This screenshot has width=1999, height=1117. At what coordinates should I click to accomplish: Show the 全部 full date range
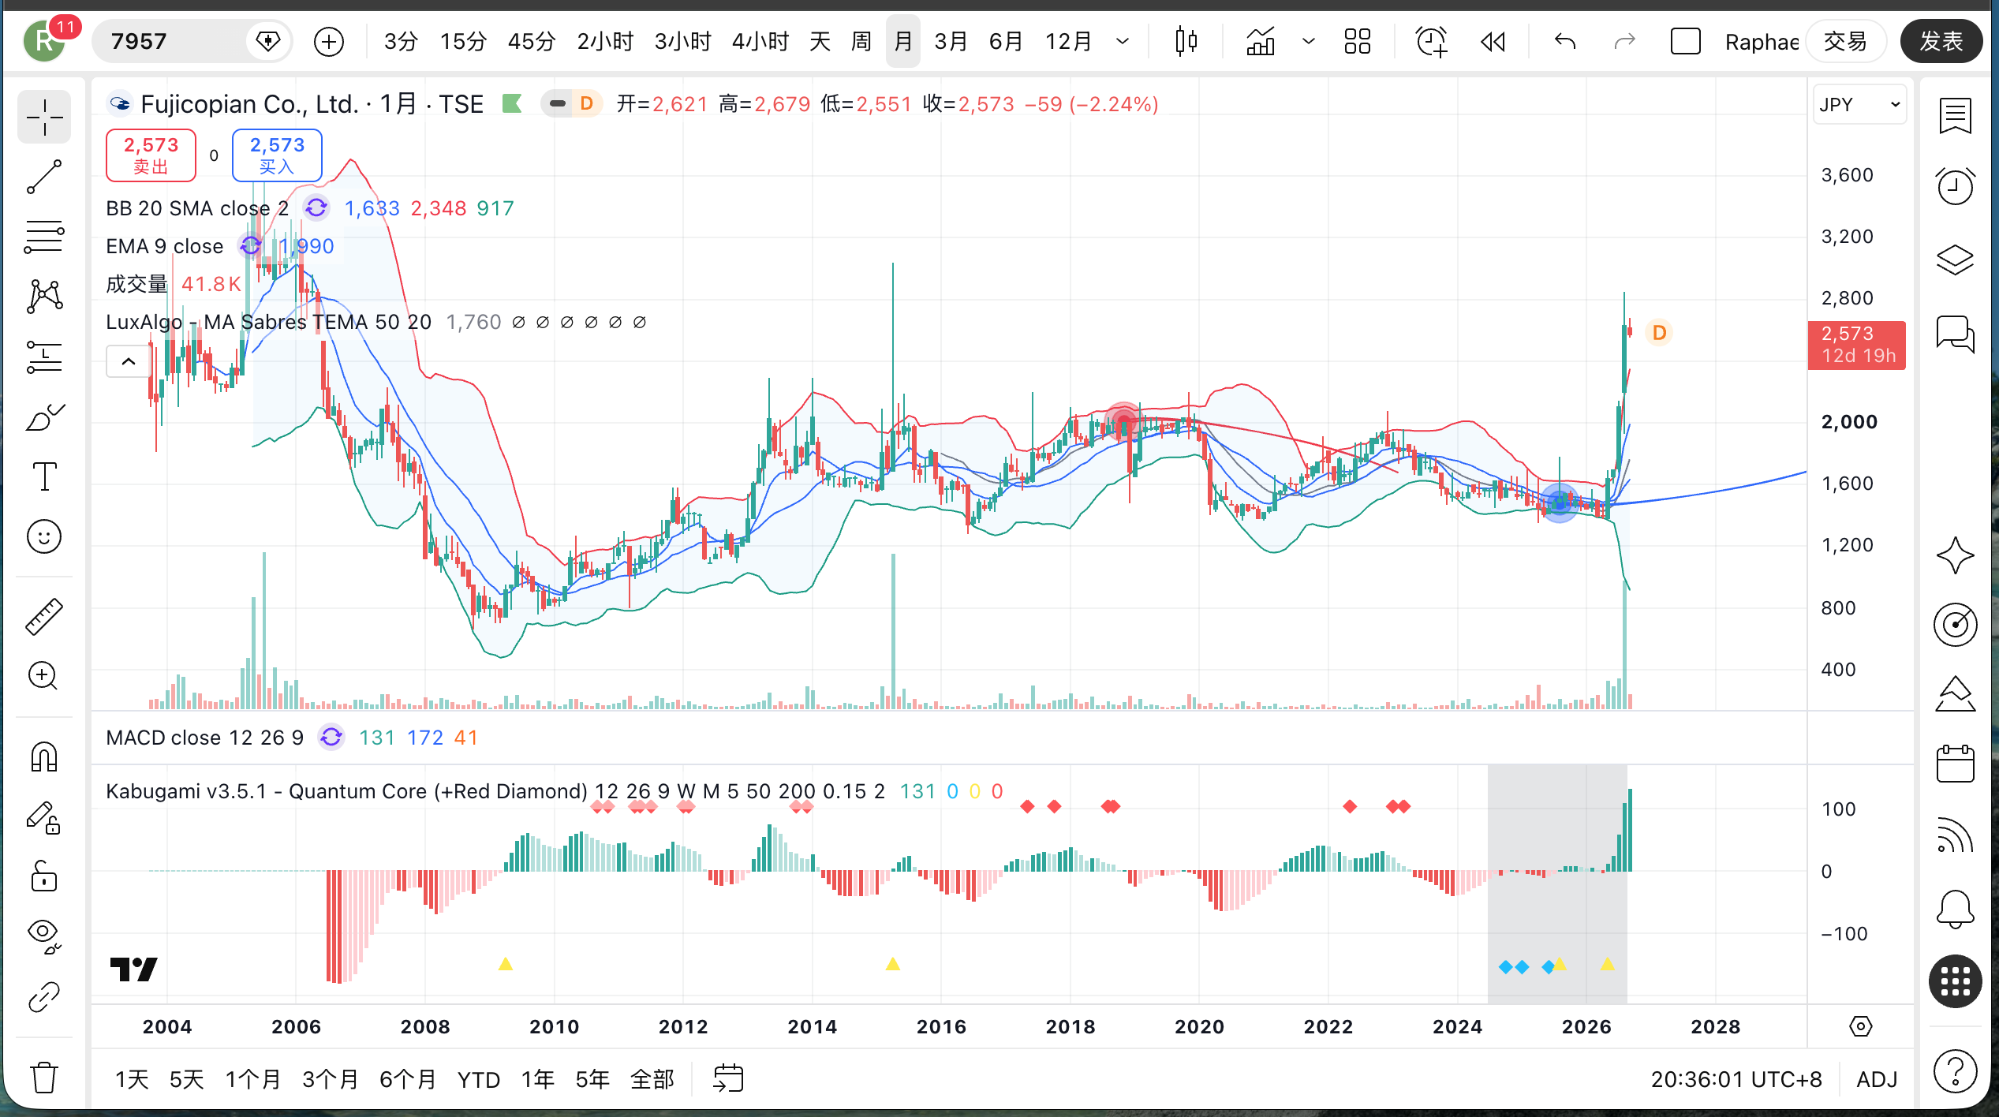(652, 1078)
